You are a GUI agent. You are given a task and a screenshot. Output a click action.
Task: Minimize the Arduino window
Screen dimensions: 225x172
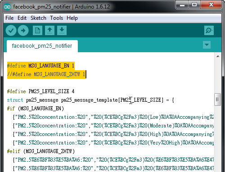click(182, 5)
